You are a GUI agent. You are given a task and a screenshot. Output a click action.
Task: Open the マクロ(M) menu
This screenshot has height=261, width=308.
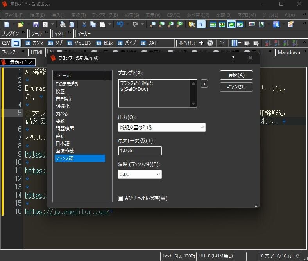tap(247, 15)
